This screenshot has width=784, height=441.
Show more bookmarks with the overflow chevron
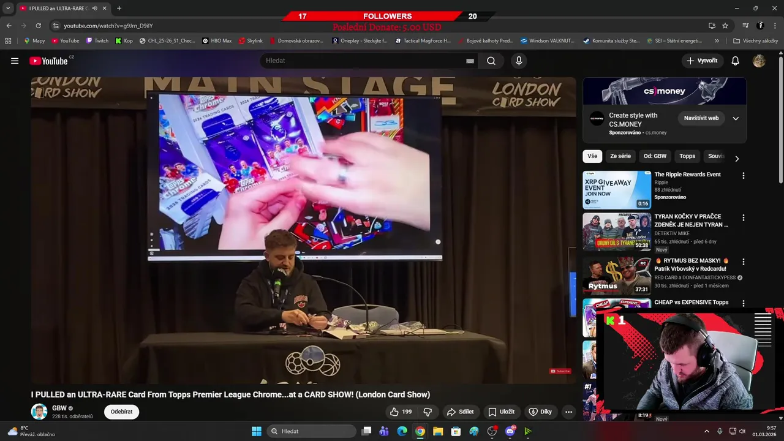(x=717, y=41)
